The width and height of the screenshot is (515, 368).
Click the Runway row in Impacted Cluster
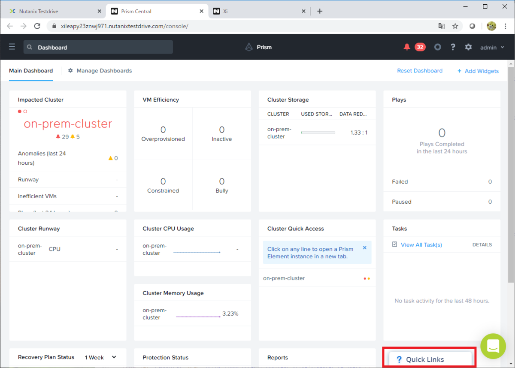click(x=68, y=180)
